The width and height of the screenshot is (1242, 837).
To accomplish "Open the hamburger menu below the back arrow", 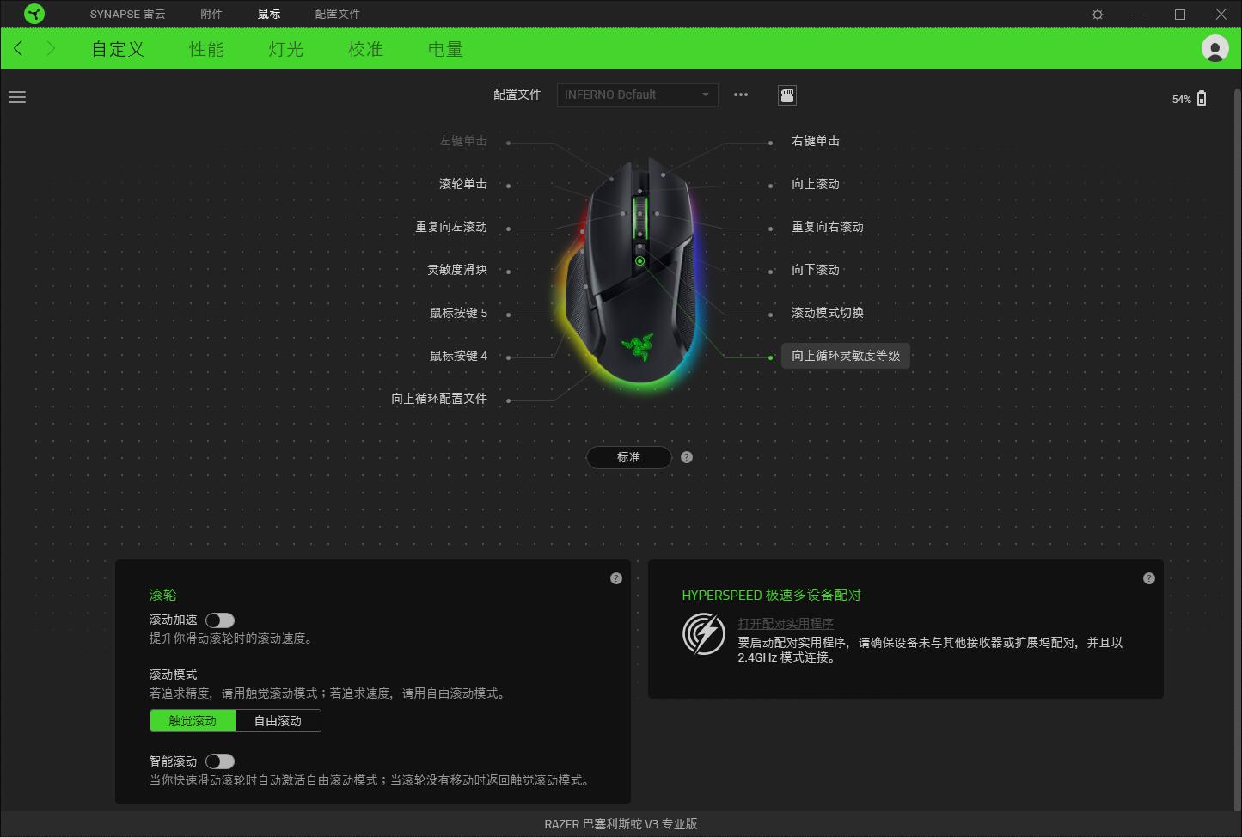I will pos(17,97).
